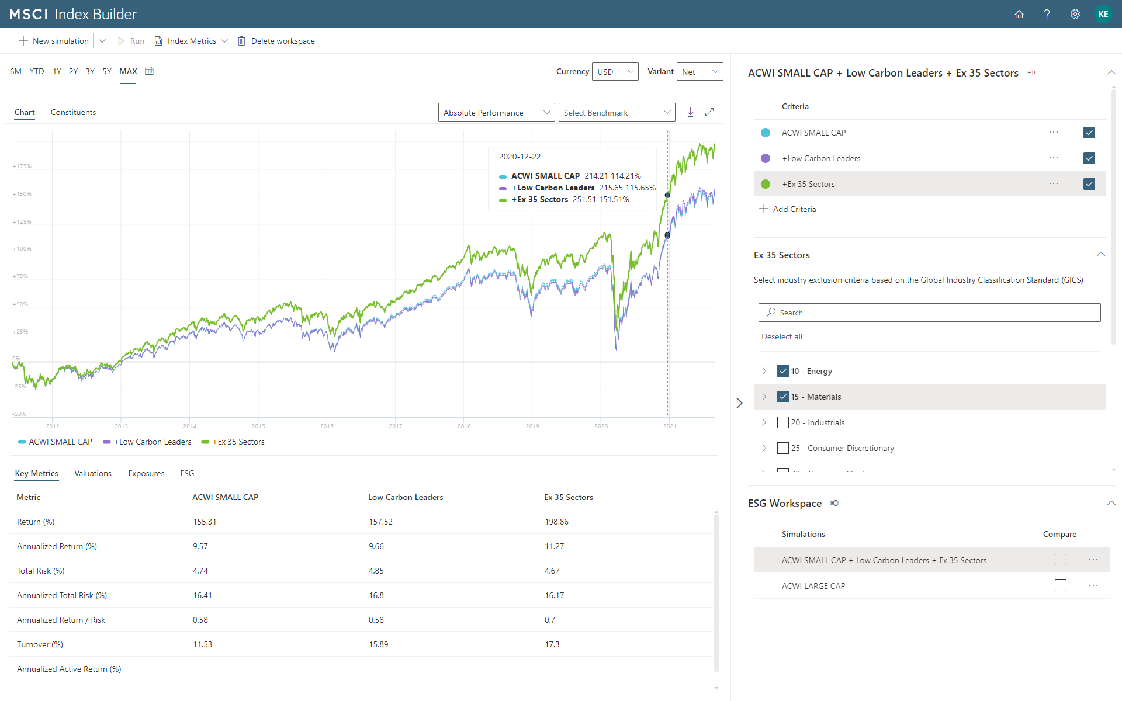
Task: Expand the chart to full screen
Action: (709, 112)
